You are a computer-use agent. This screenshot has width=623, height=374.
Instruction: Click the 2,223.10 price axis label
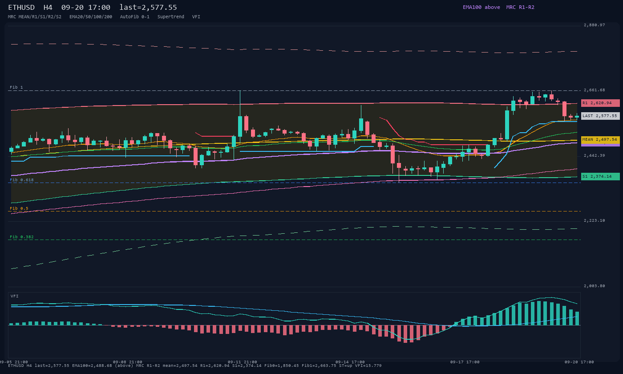pos(595,220)
